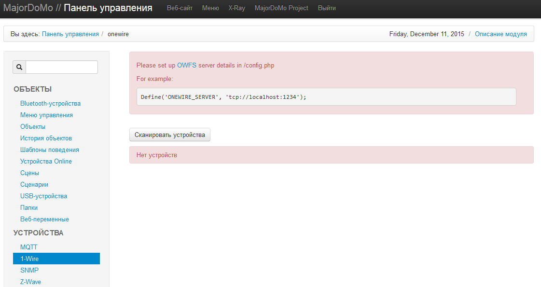541x287 pixels.
Task: Go to Панель управления breadcrumb
Action: pyautogui.click(x=70, y=34)
